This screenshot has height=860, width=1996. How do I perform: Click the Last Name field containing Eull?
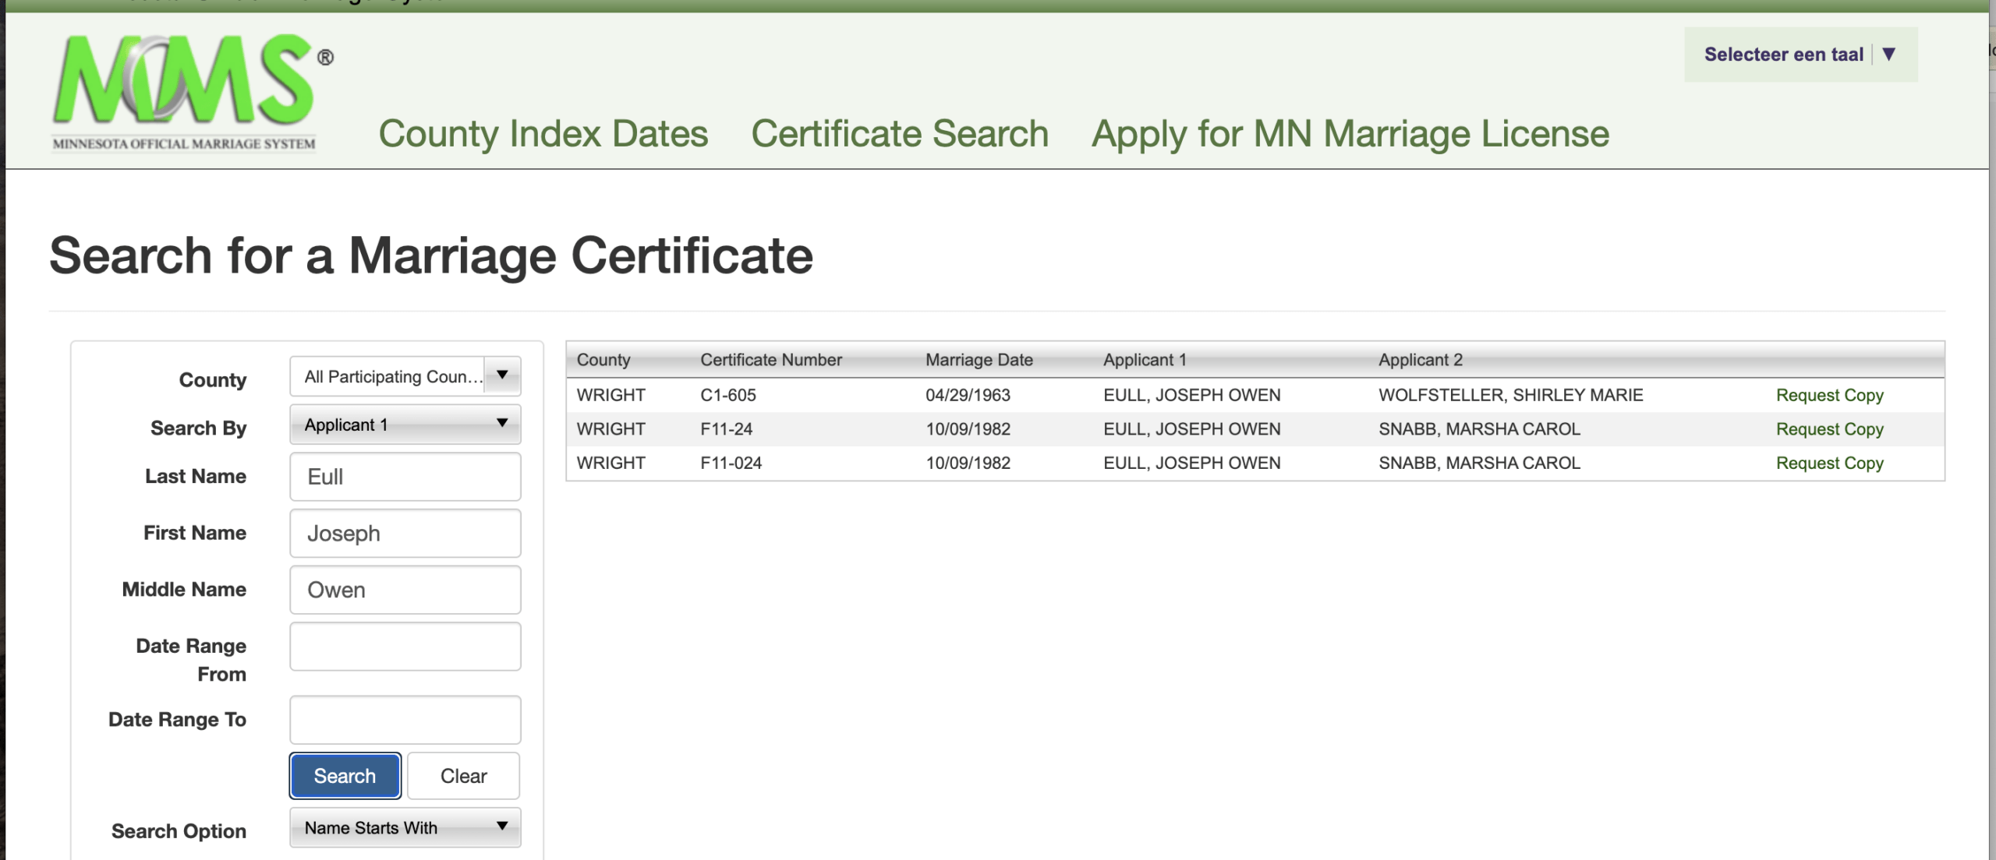pos(405,477)
